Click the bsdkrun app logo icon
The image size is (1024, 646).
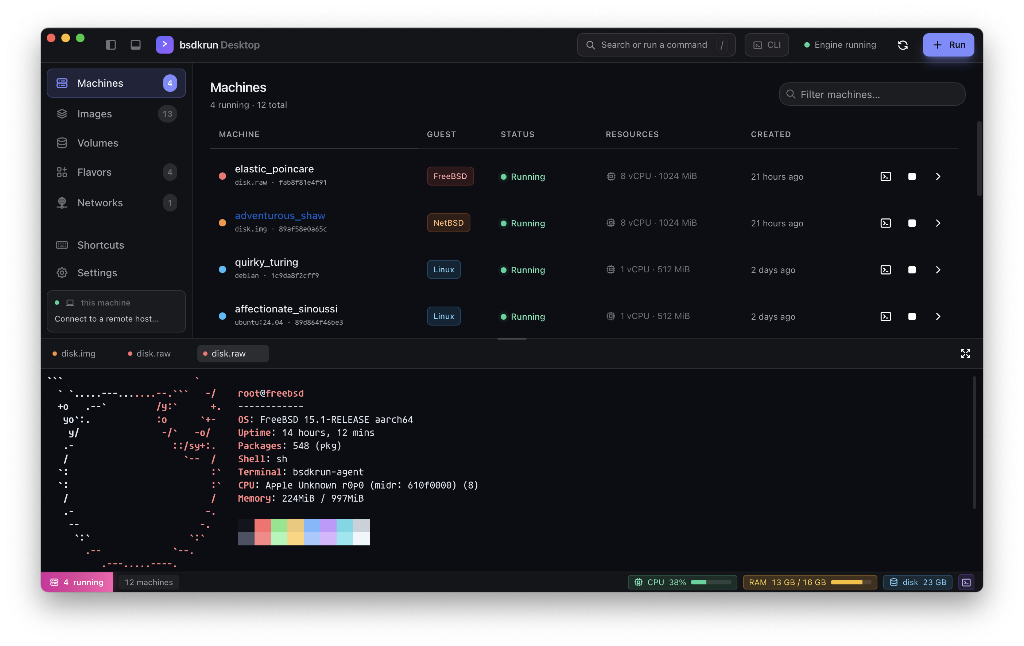click(x=164, y=44)
